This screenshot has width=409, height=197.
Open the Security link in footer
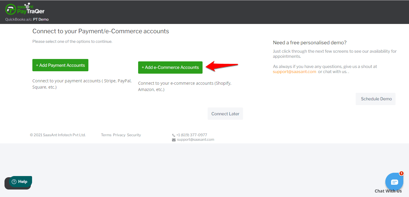[134, 135]
